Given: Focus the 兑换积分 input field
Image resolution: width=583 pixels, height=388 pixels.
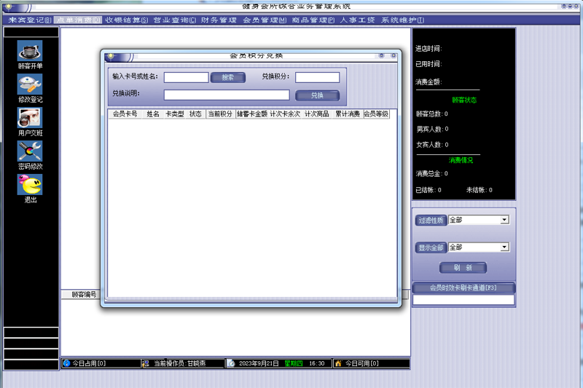Looking at the screenshot, I should 317,77.
